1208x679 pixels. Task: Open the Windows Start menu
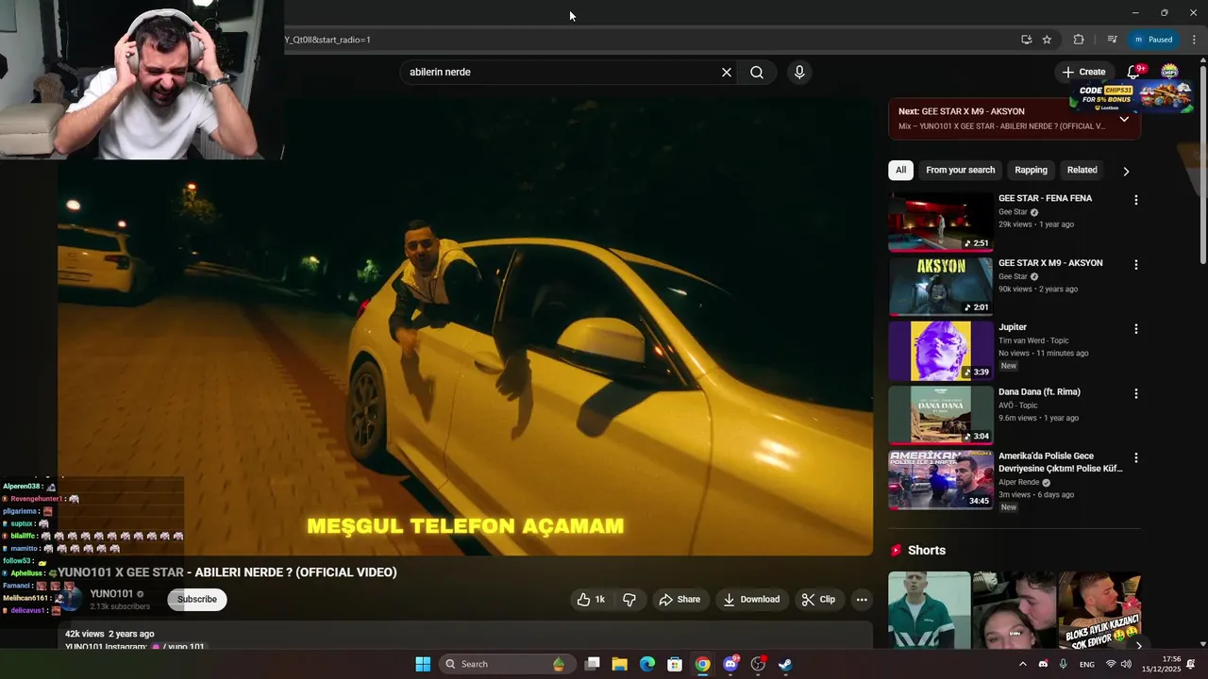(x=423, y=664)
